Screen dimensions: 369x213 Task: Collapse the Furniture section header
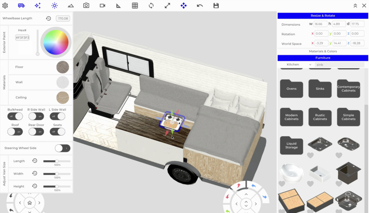(x=323, y=58)
